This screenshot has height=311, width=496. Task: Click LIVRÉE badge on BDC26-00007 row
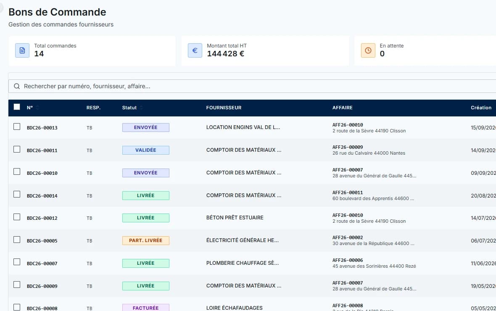tap(146, 263)
